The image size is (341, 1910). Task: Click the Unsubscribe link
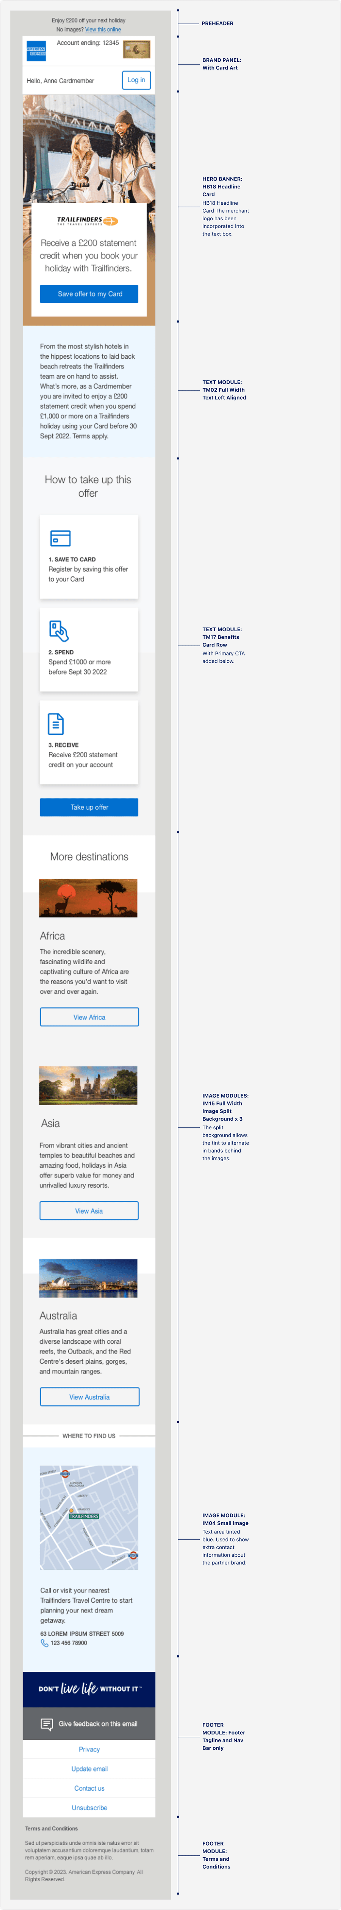pos(89,1808)
